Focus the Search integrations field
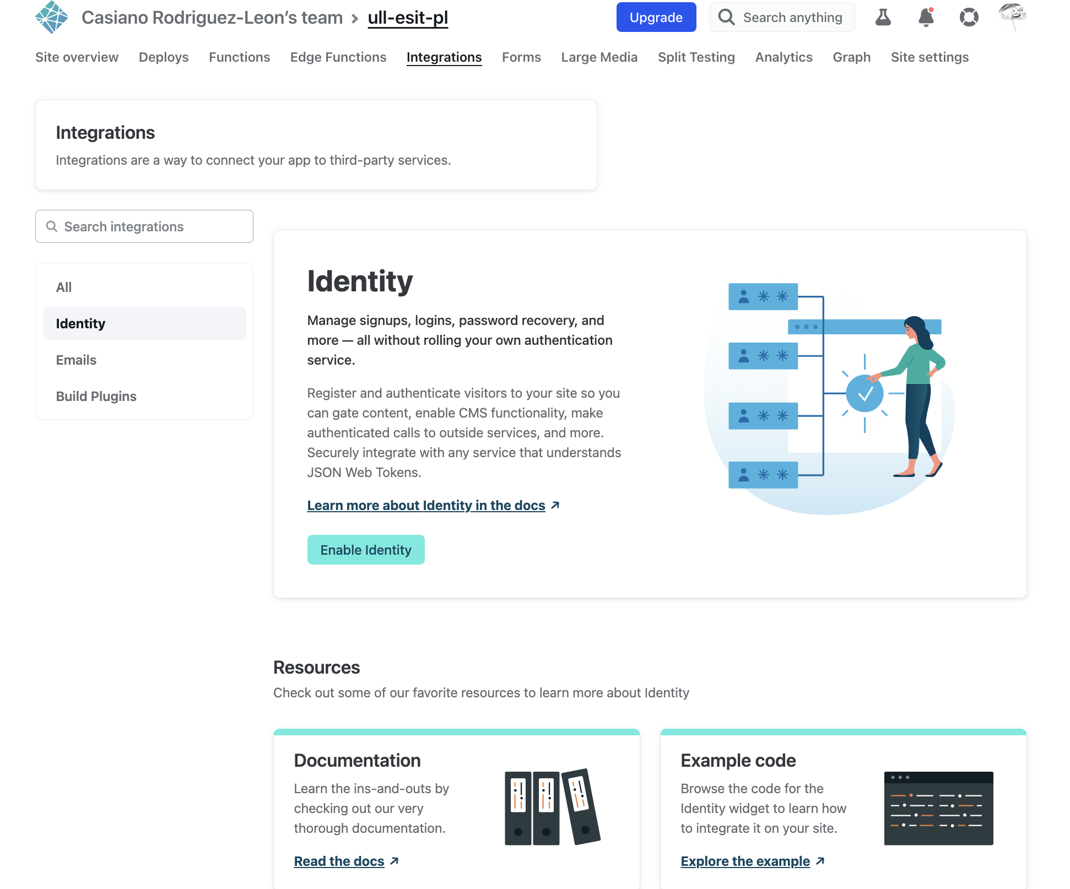The width and height of the screenshot is (1070, 889). [x=144, y=226]
